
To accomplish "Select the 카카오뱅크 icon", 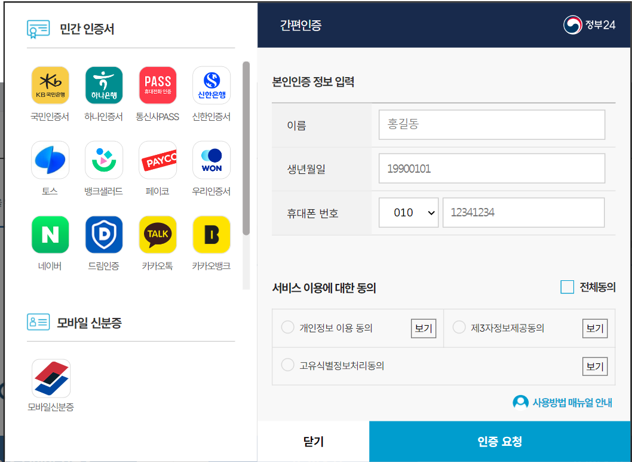I will coord(211,235).
